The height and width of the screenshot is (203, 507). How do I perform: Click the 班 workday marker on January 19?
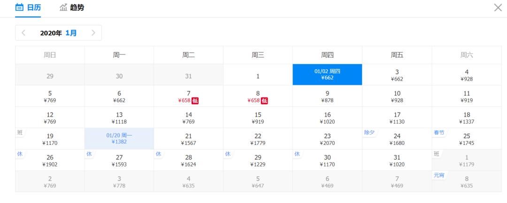click(x=19, y=132)
